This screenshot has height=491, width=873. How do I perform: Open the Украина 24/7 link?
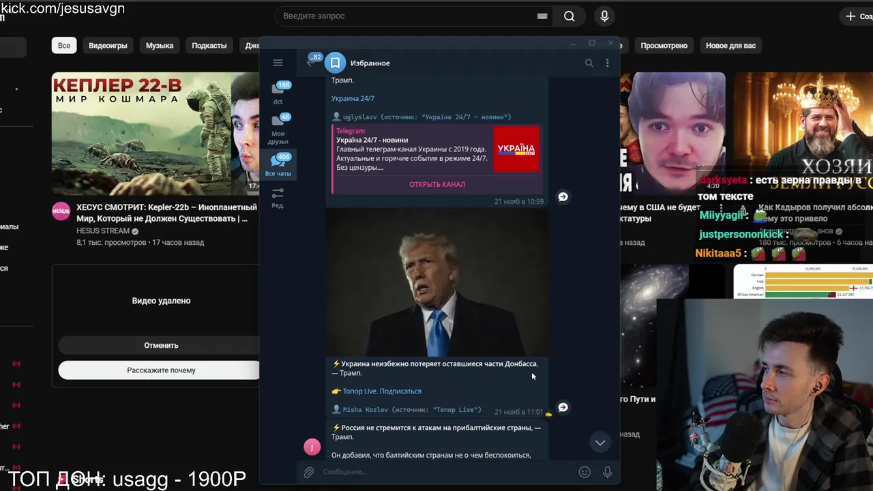pos(353,98)
